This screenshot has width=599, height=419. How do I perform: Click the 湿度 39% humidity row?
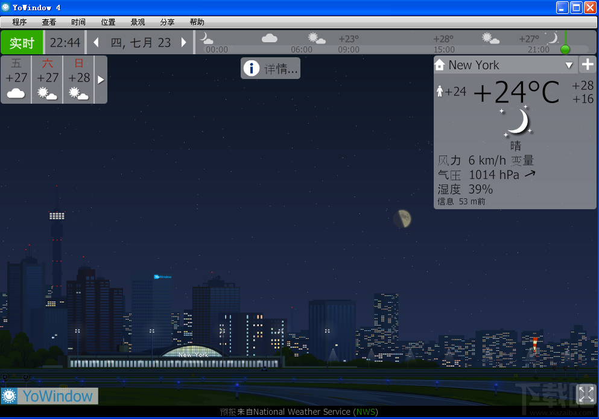coord(465,189)
